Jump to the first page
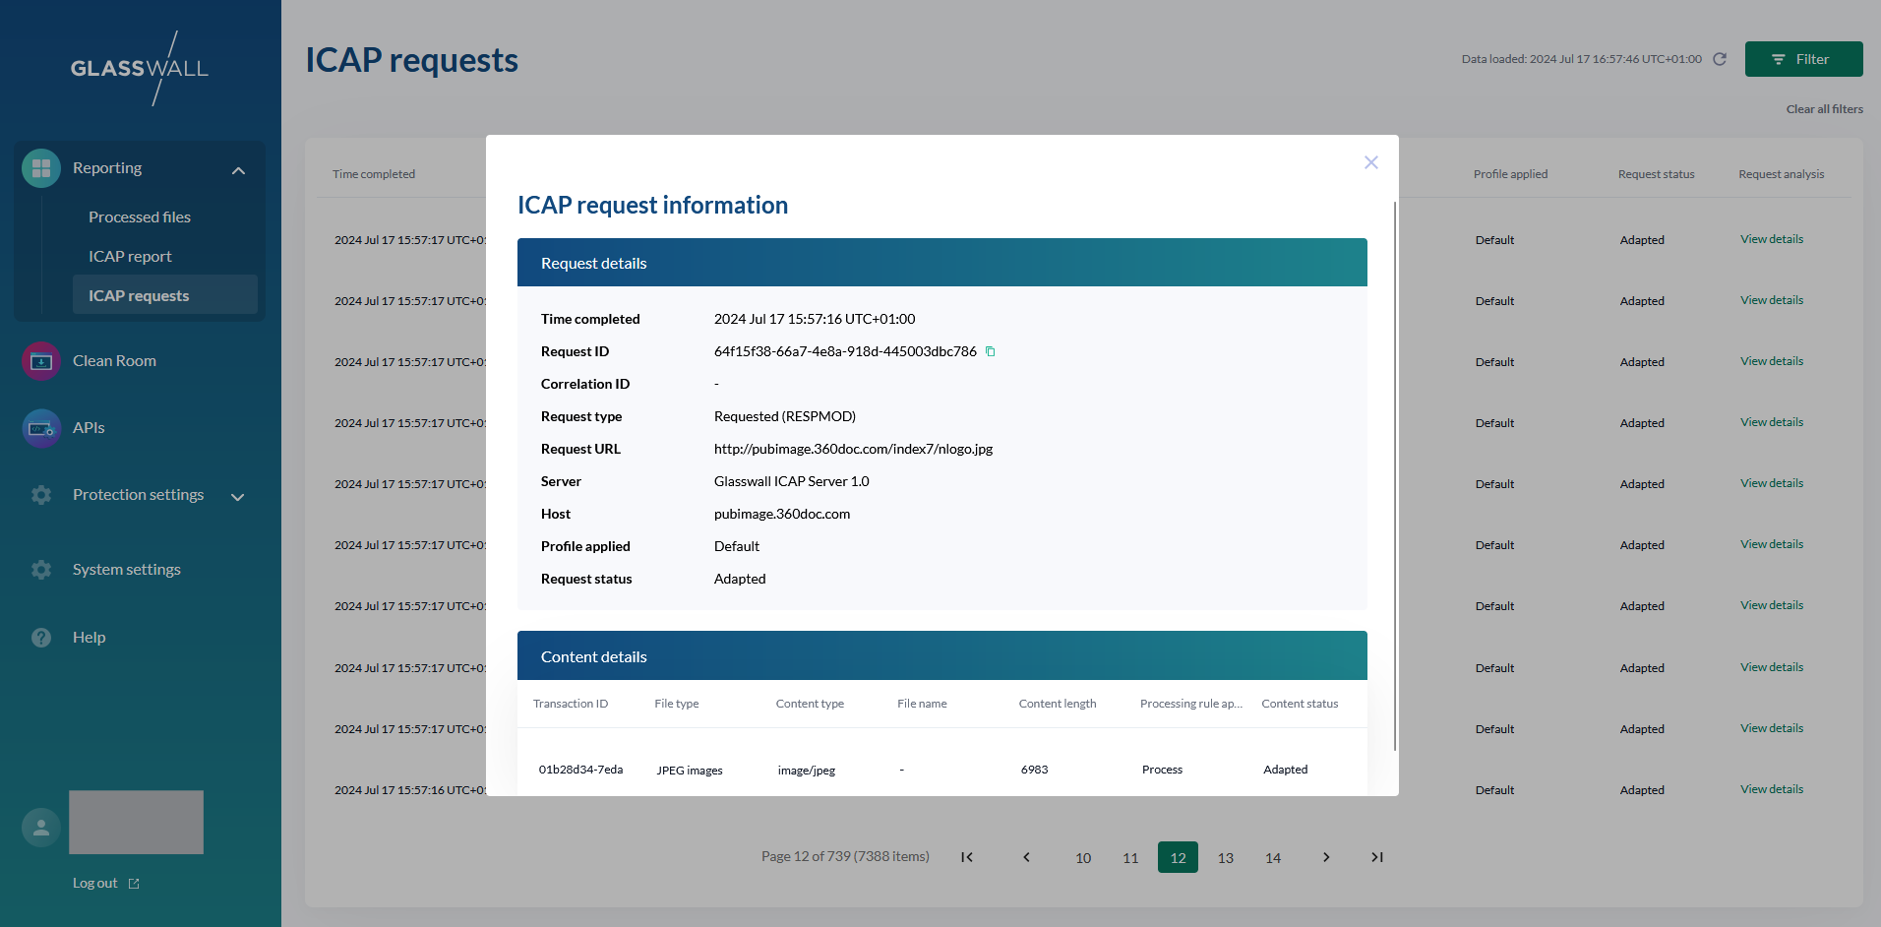This screenshot has width=1881, height=927. click(967, 857)
